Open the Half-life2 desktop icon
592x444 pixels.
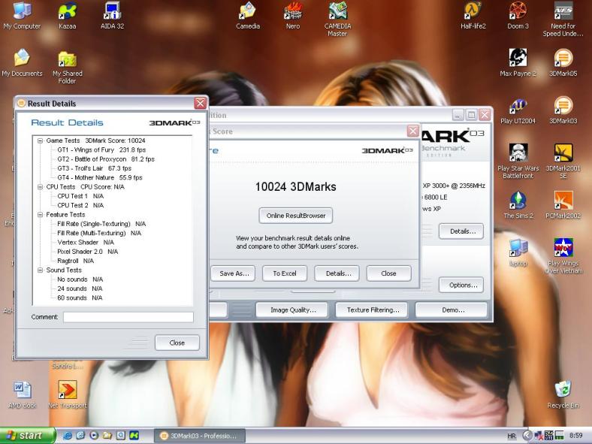(473, 11)
